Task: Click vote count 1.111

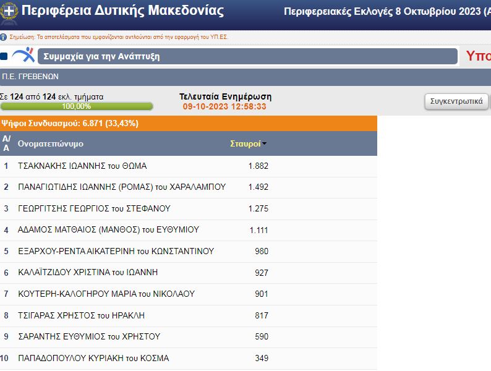Action: 259,231
